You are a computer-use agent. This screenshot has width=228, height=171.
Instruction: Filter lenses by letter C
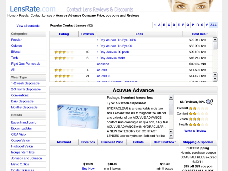coord(169,25)
